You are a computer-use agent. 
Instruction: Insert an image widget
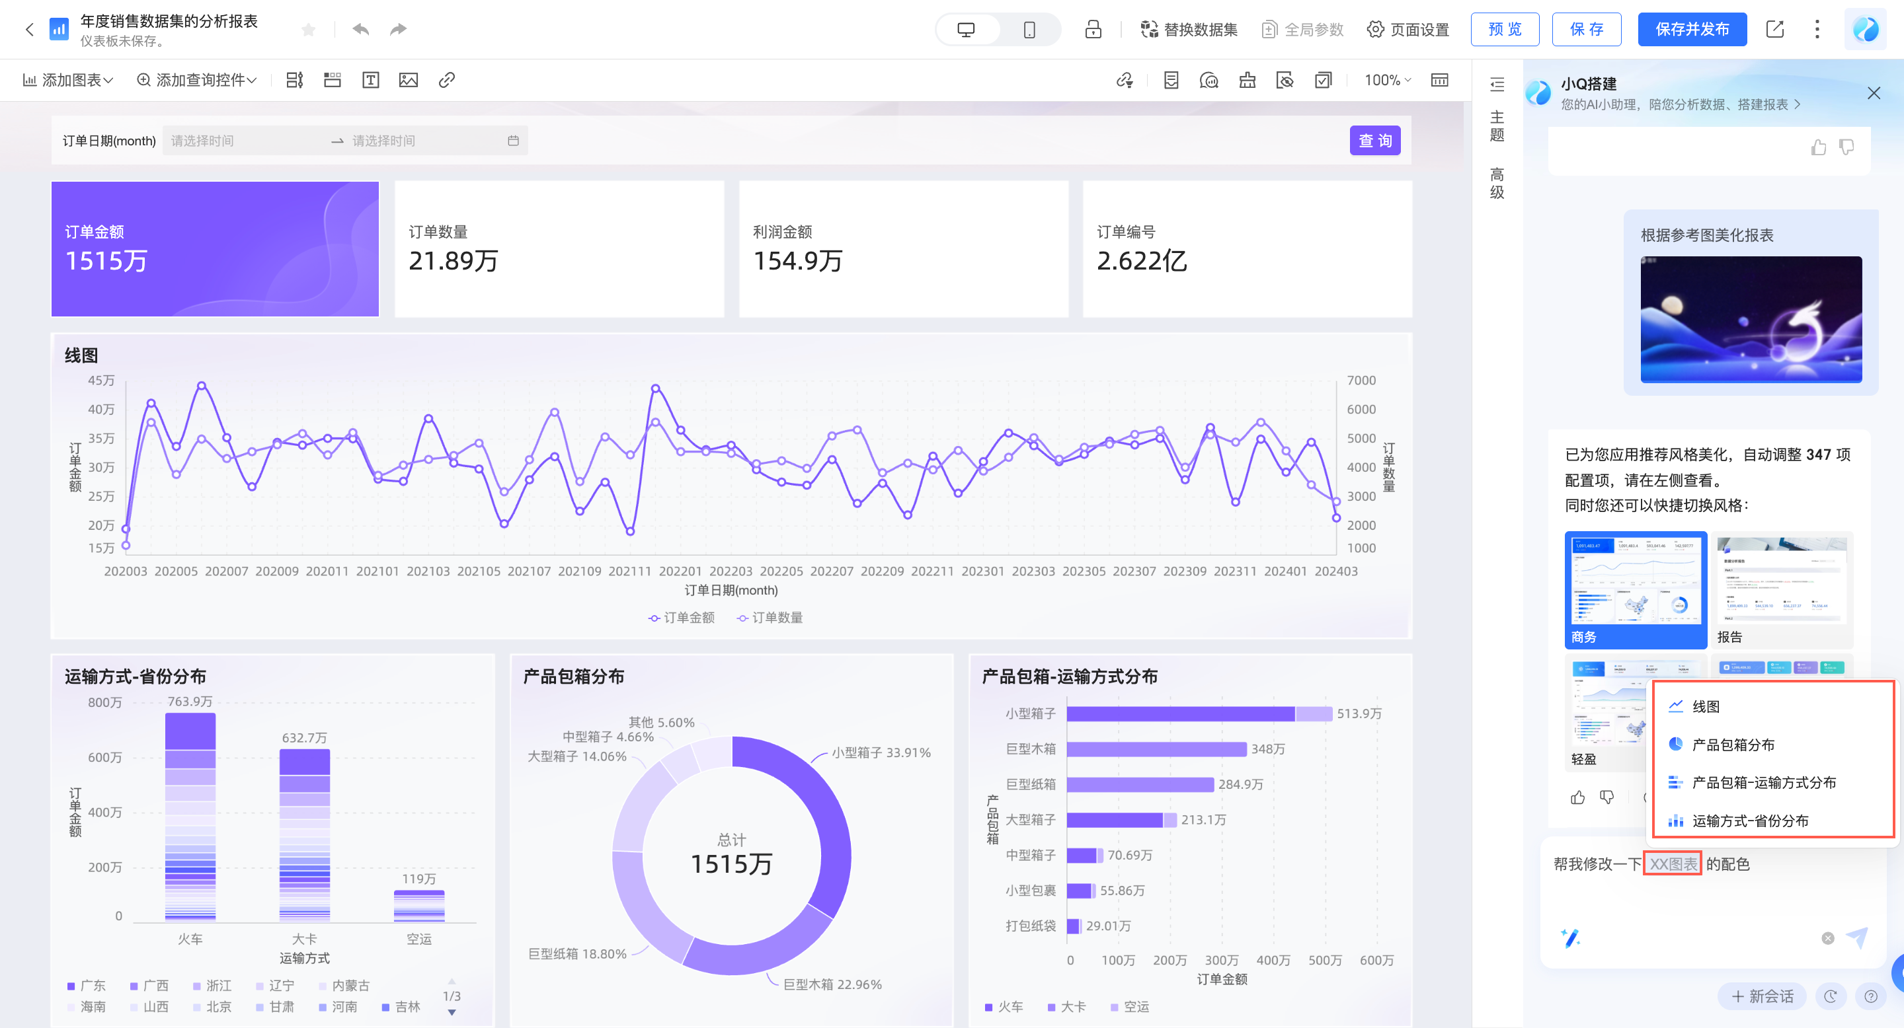(x=408, y=80)
